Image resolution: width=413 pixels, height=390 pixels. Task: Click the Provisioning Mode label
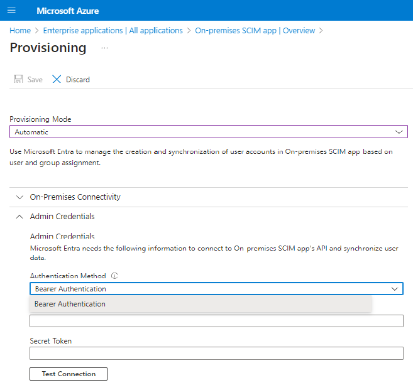[40, 119]
